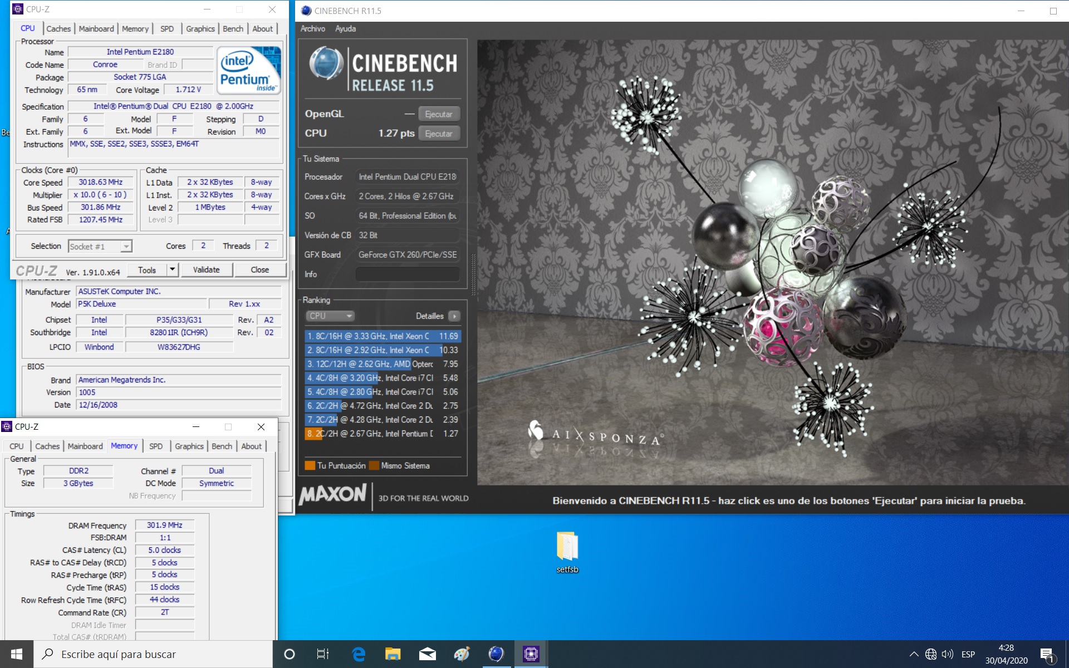The width and height of the screenshot is (1069, 668).
Task: Click the Mismo Sistema legend swatch
Action: click(374, 465)
